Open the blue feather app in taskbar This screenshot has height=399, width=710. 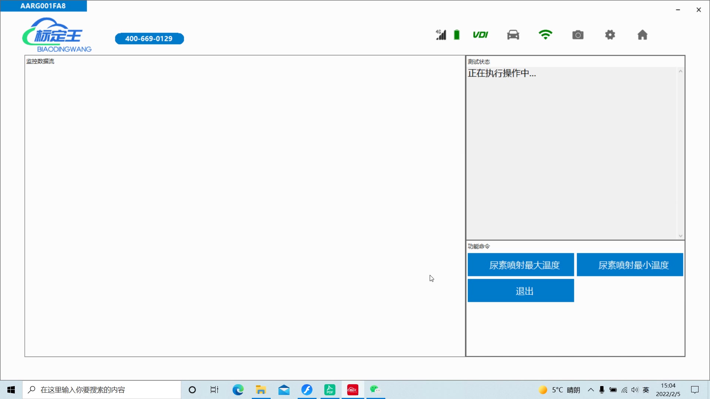click(x=307, y=390)
